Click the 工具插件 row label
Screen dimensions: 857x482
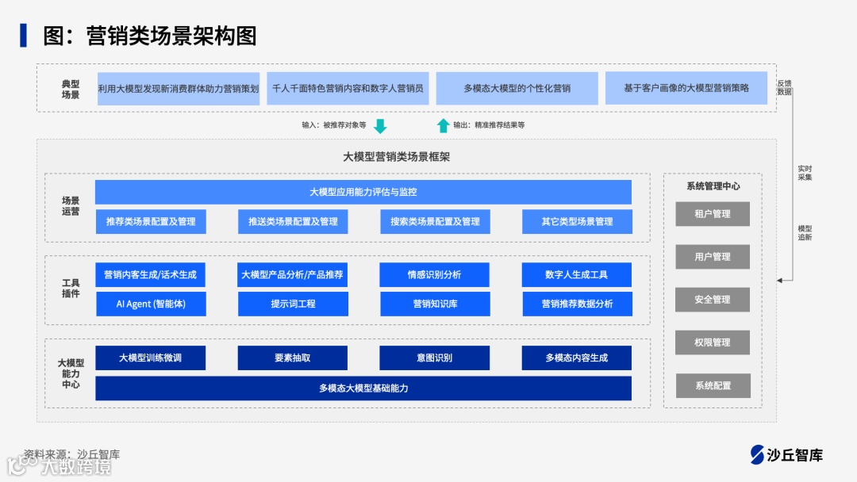click(x=71, y=289)
